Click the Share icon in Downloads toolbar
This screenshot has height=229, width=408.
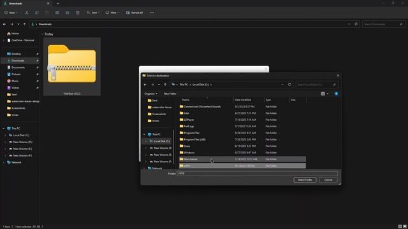68,13
